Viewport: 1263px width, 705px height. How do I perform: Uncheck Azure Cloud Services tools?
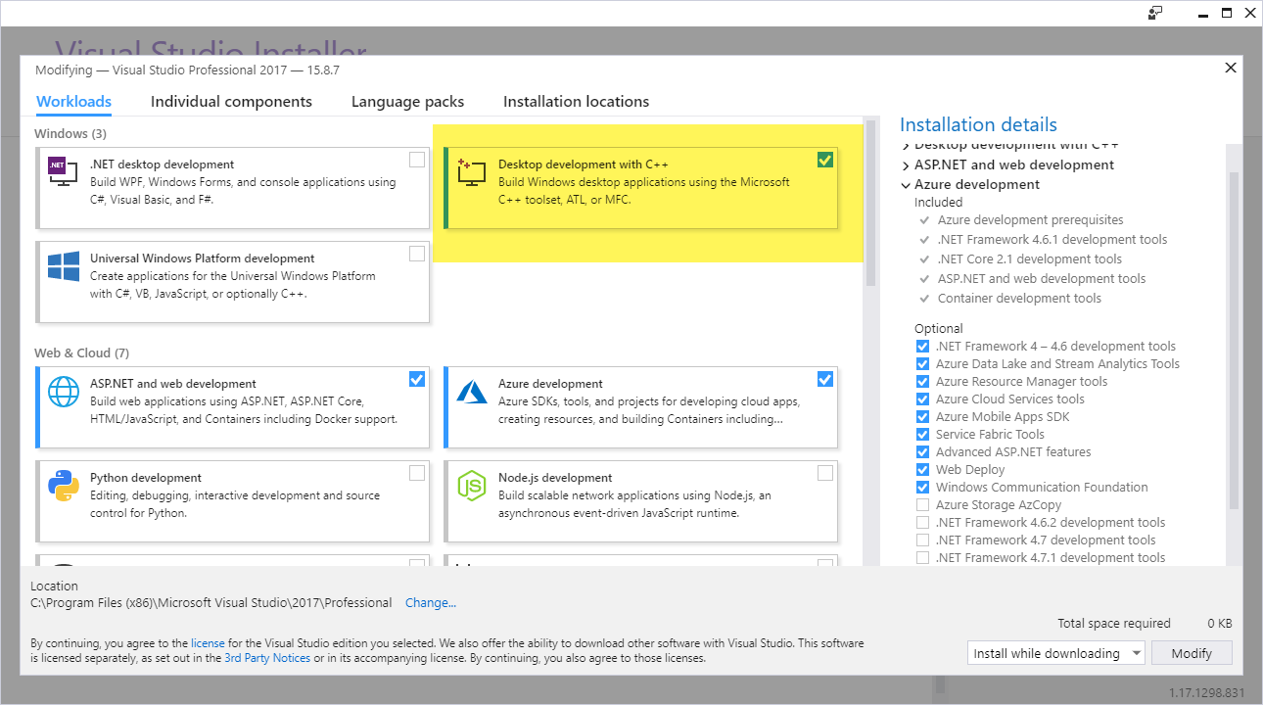click(922, 399)
